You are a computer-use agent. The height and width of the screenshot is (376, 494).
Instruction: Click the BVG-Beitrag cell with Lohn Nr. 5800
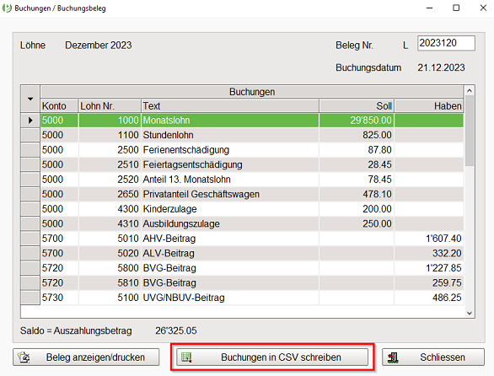230,268
